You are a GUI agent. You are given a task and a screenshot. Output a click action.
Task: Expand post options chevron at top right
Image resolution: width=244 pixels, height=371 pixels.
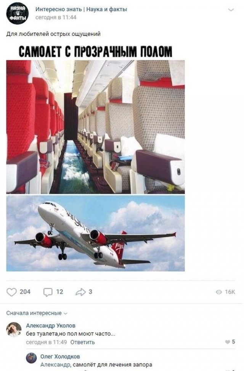tap(231, 10)
